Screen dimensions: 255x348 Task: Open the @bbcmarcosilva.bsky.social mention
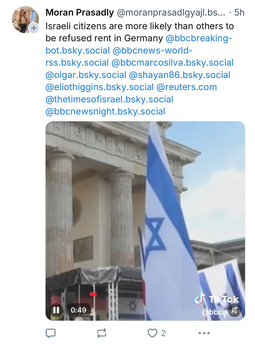click(172, 63)
